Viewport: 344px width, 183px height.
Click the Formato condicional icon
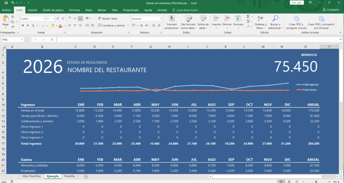coord(172,18)
